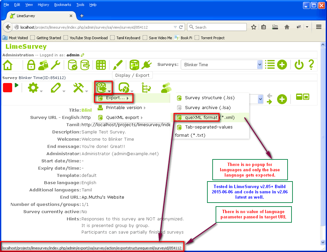Open browser File menu
The image size is (327, 252).
6,5
